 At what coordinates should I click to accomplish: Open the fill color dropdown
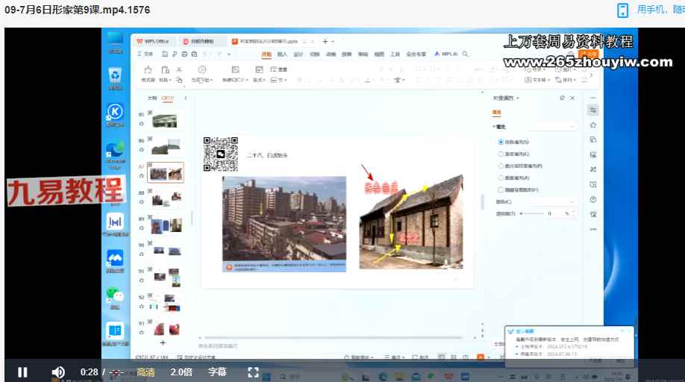pos(551,201)
